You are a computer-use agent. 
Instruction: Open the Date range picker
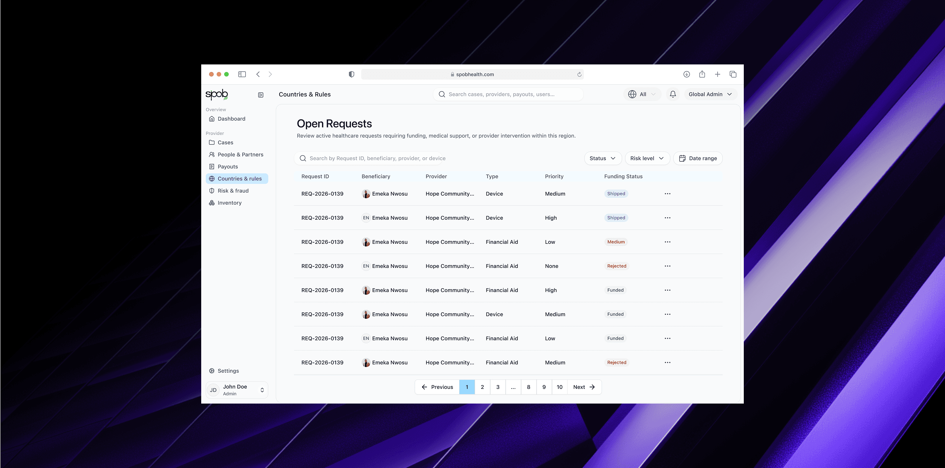[x=698, y=158]
